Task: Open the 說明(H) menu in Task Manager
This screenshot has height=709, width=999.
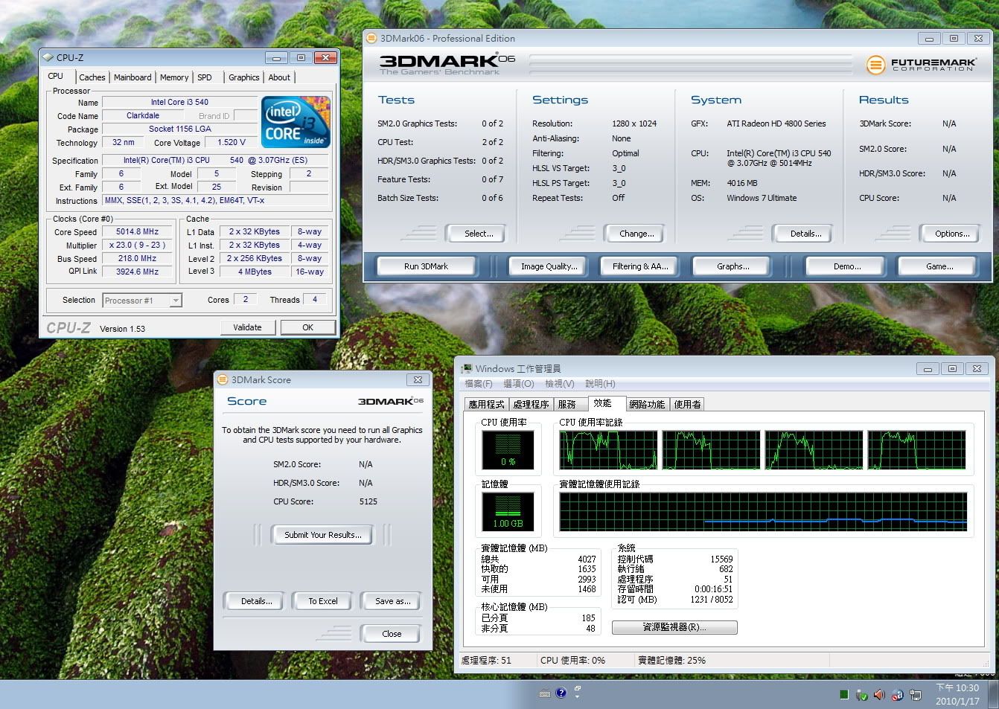Action: [600, 384]
